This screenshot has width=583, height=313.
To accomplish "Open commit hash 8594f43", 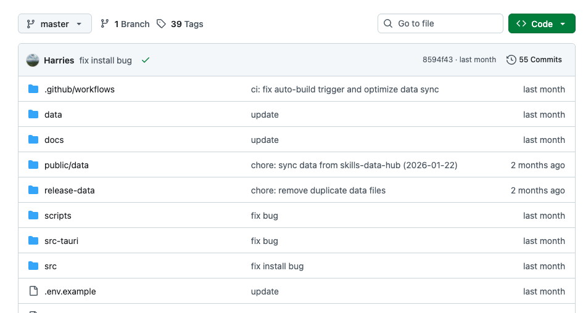I will 437,60.
